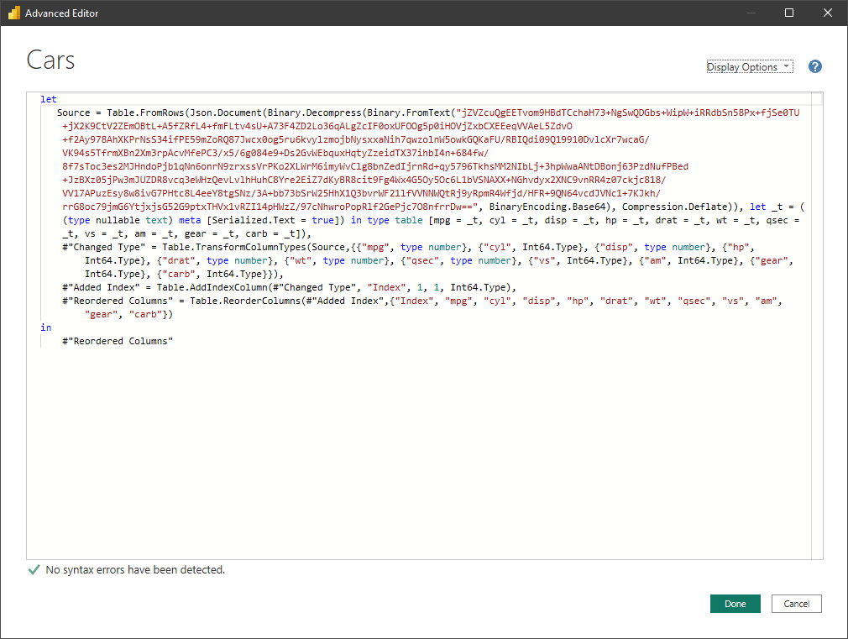Click the 'Source' step name in code
Image resolution: width=848 pixels, height=639 pixels.
tap(74, 113)
